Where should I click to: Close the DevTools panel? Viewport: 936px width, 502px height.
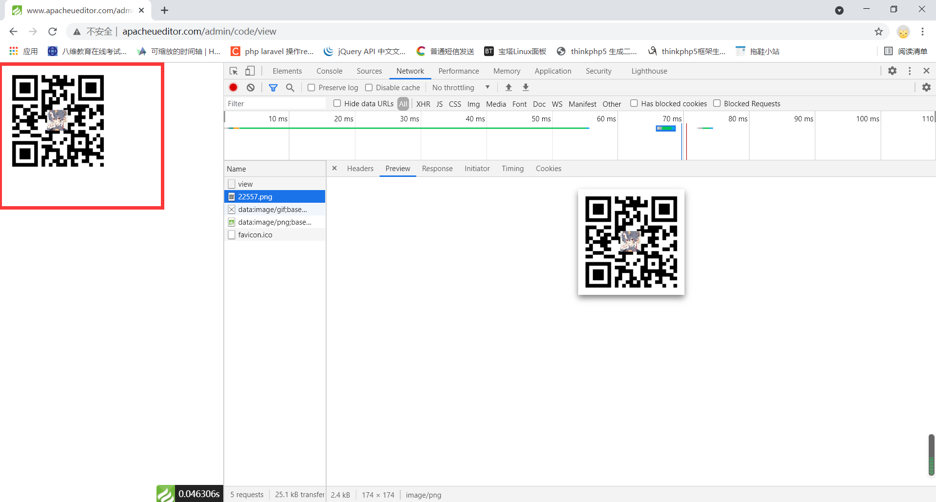[926, 71]
